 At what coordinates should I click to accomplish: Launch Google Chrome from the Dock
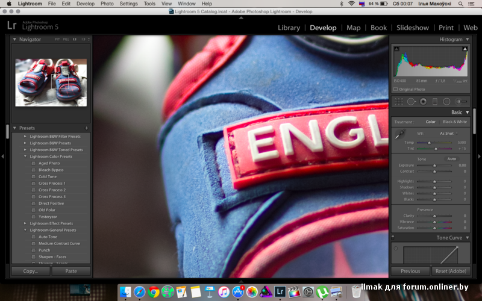[x=154, y=292]
